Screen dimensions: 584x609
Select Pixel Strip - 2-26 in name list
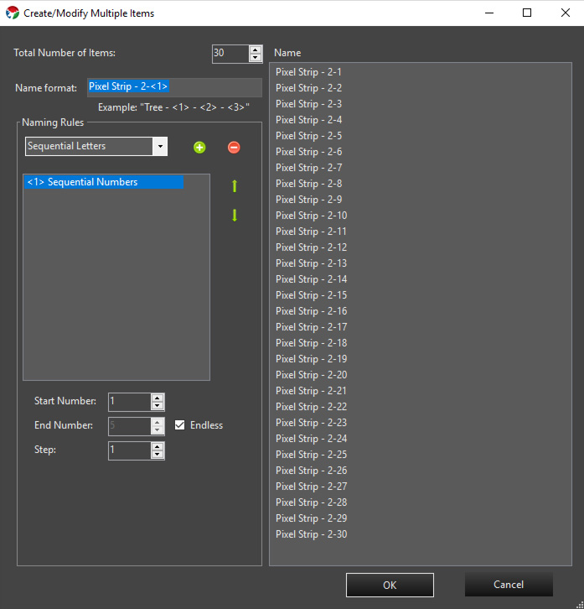(x=311, y=471)
